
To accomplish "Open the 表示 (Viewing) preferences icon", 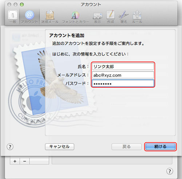I will click(x=98, y=17).
